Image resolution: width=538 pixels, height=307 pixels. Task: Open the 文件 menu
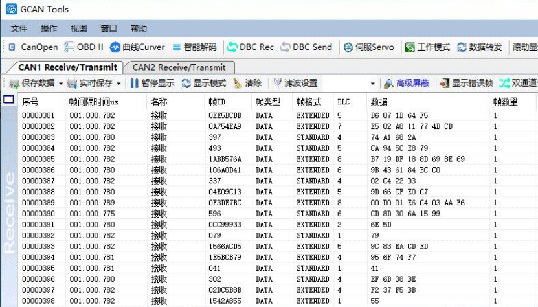pyautogui.click(x=19, y=28)
